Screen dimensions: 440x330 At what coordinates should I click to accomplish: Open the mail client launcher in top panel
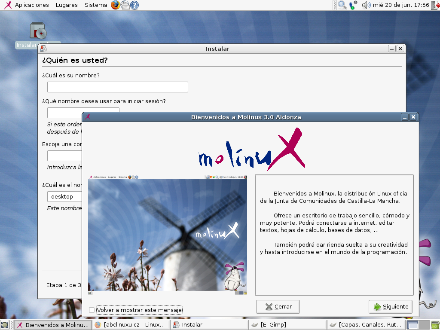click(x=125, y=5)
